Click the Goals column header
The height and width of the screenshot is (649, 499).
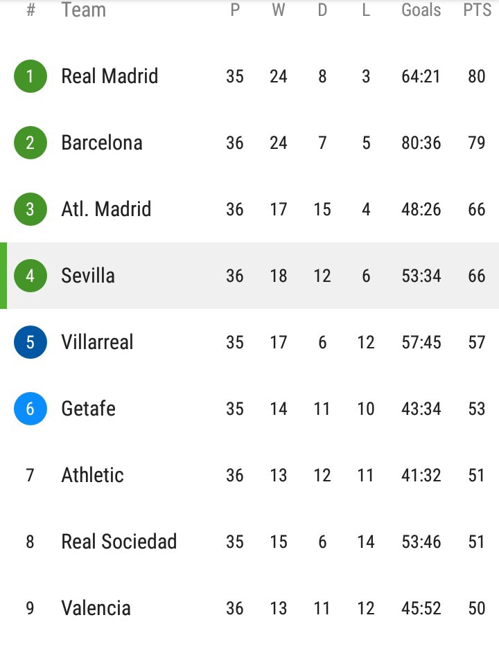(421, 10)
